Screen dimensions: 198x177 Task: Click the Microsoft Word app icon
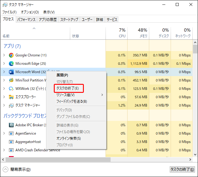point(11,72)
